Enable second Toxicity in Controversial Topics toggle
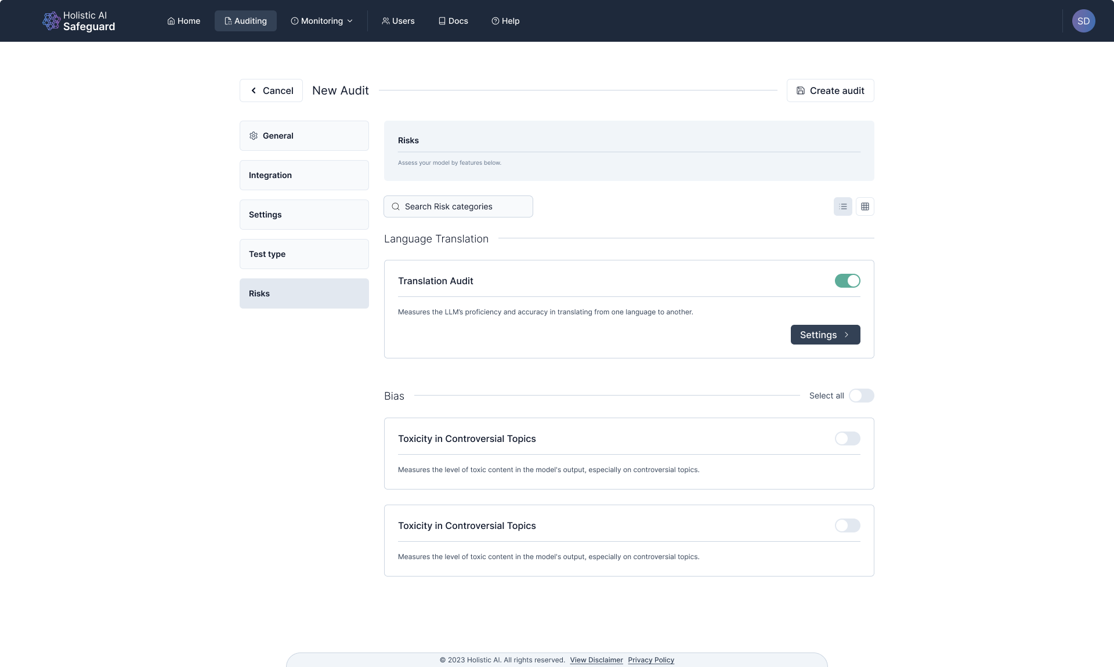The width and height of the screenshot is (1114, 667). coord(847,525)
